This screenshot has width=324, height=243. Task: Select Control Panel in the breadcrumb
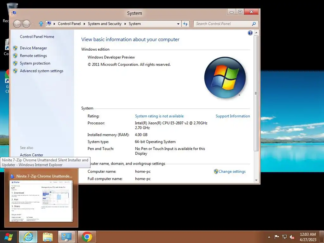pyautogui.click(x=69, y=24)
